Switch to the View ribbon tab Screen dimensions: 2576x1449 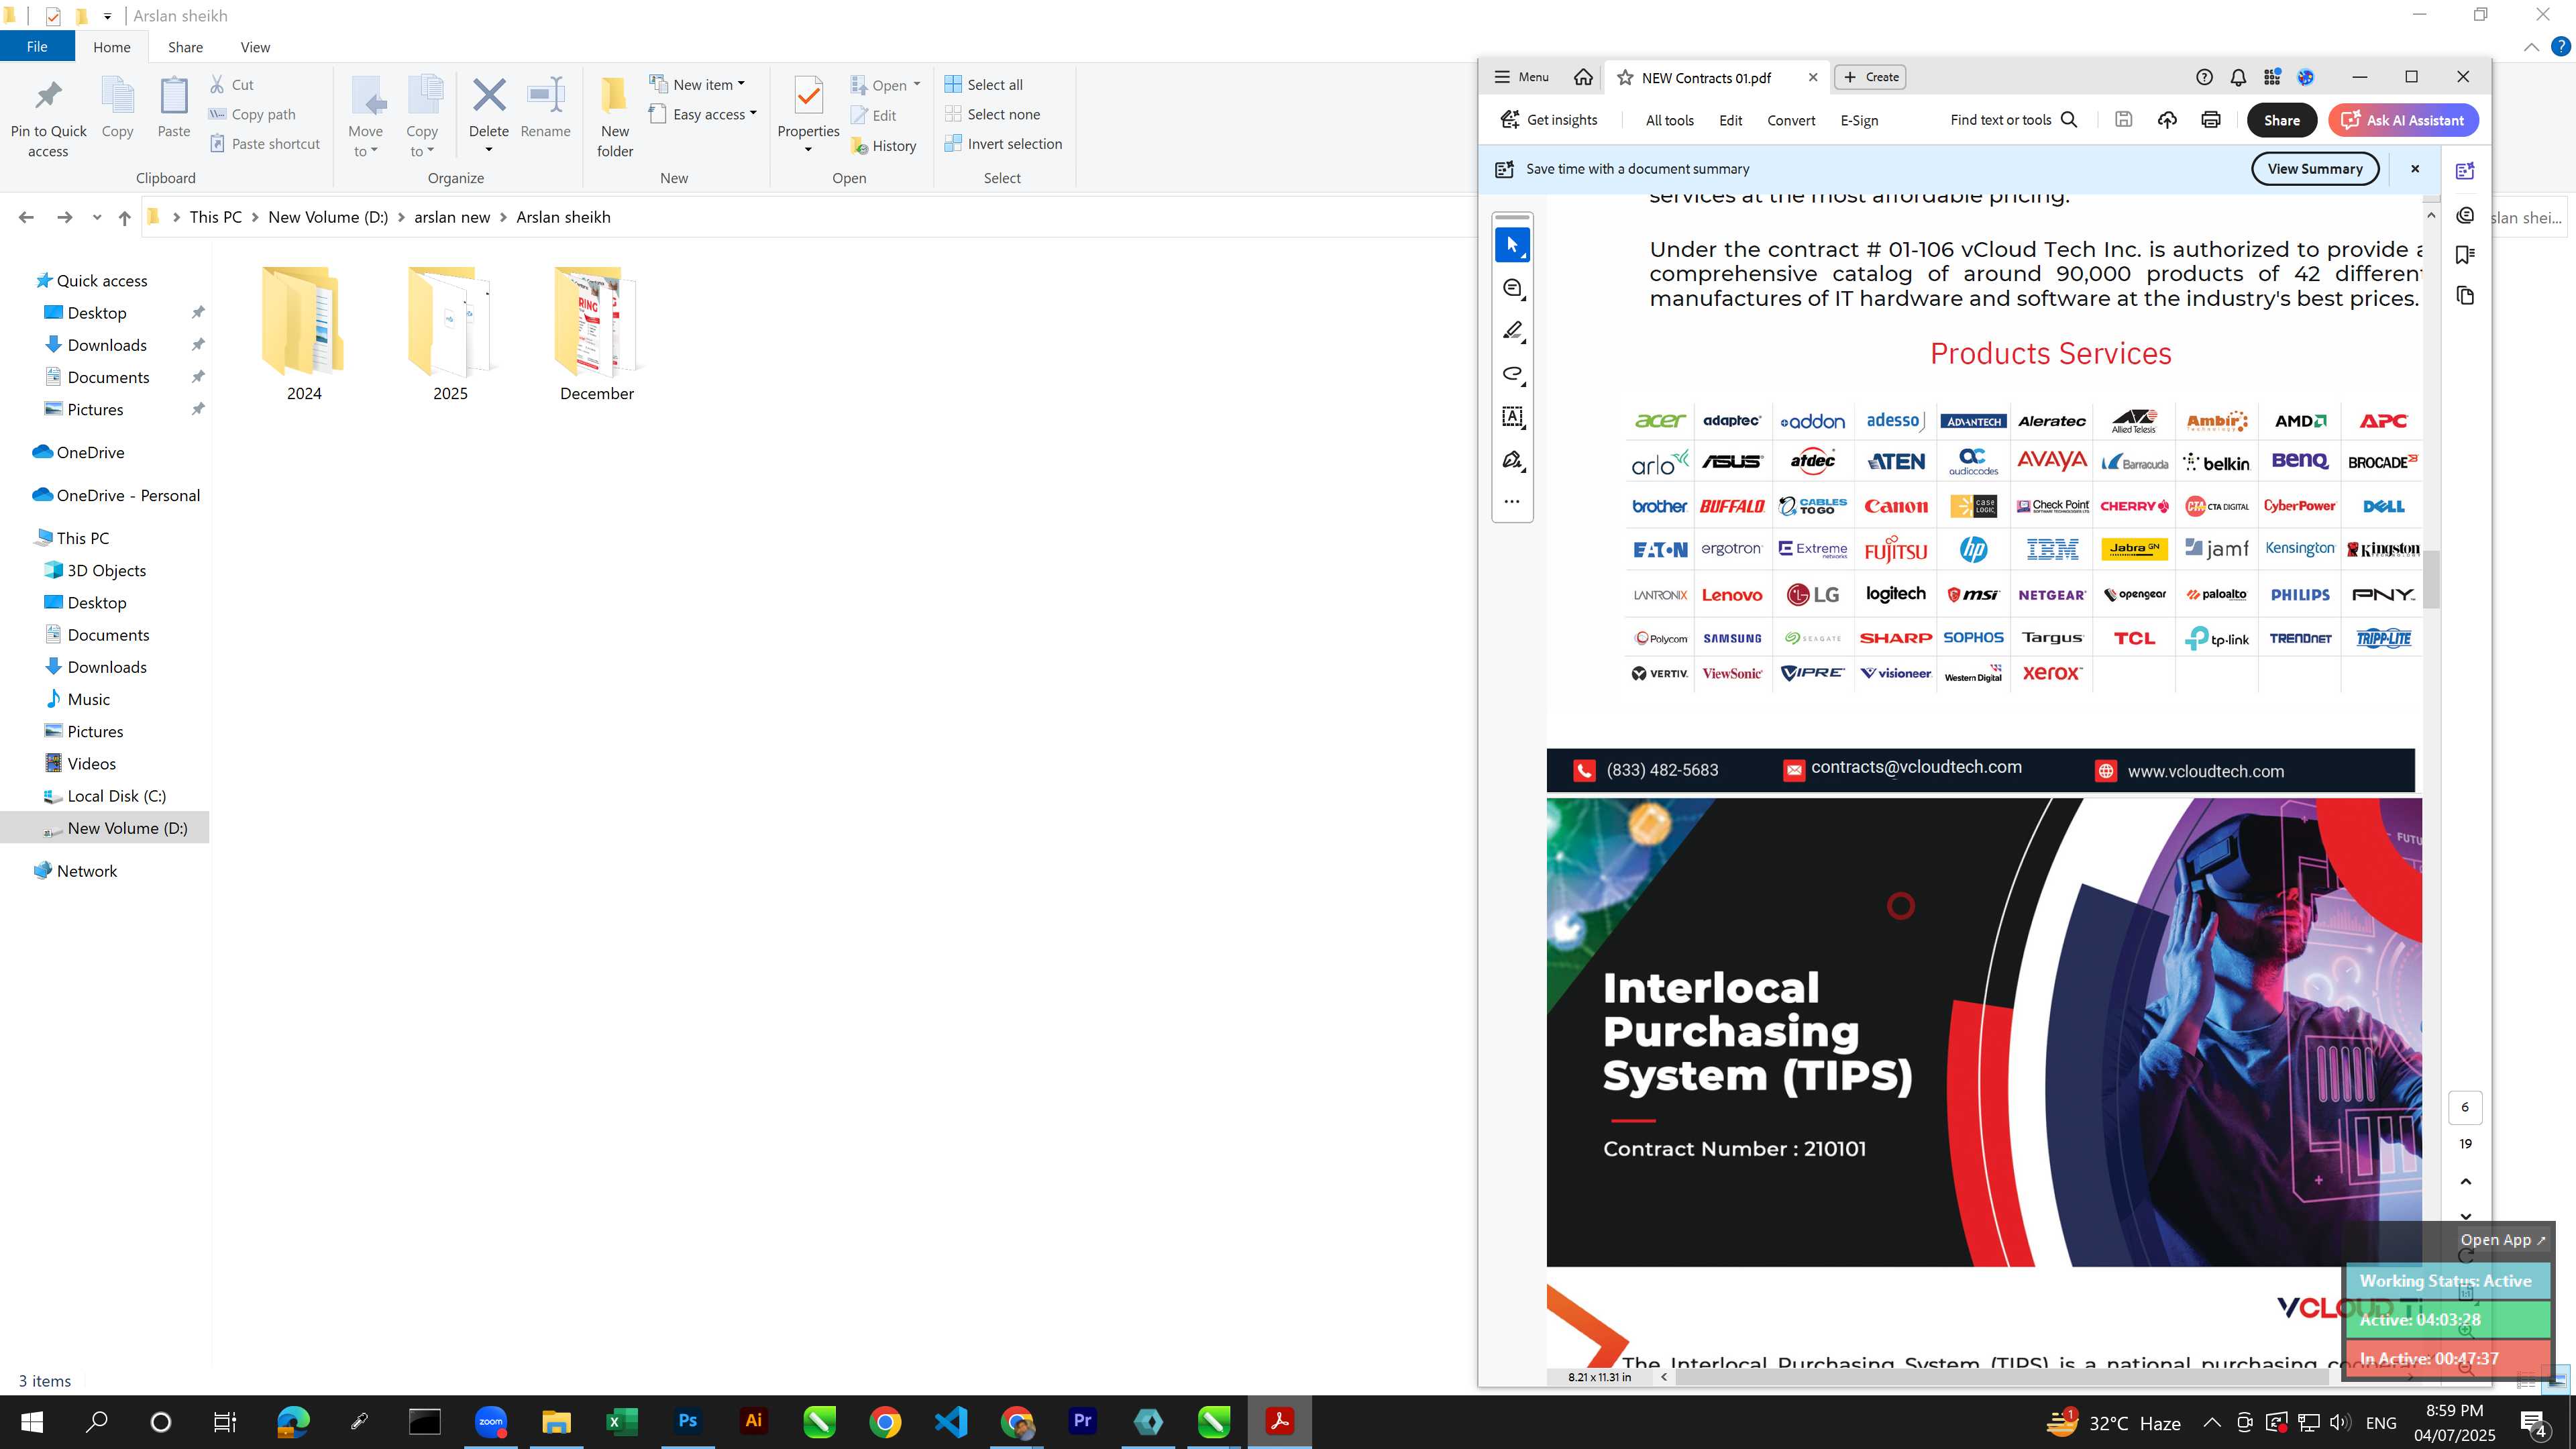point(255,47)
